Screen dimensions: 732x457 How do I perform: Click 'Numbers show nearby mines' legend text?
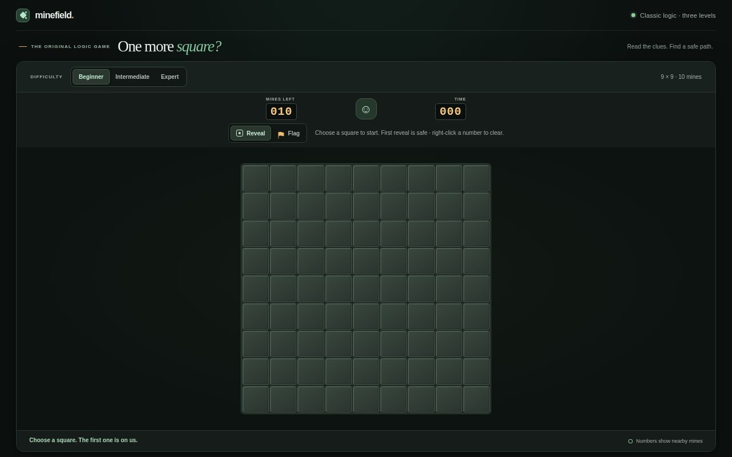coord(669,441)
